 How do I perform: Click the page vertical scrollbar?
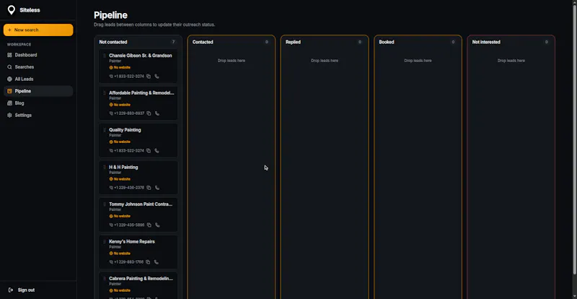click(x=575, y=140)
